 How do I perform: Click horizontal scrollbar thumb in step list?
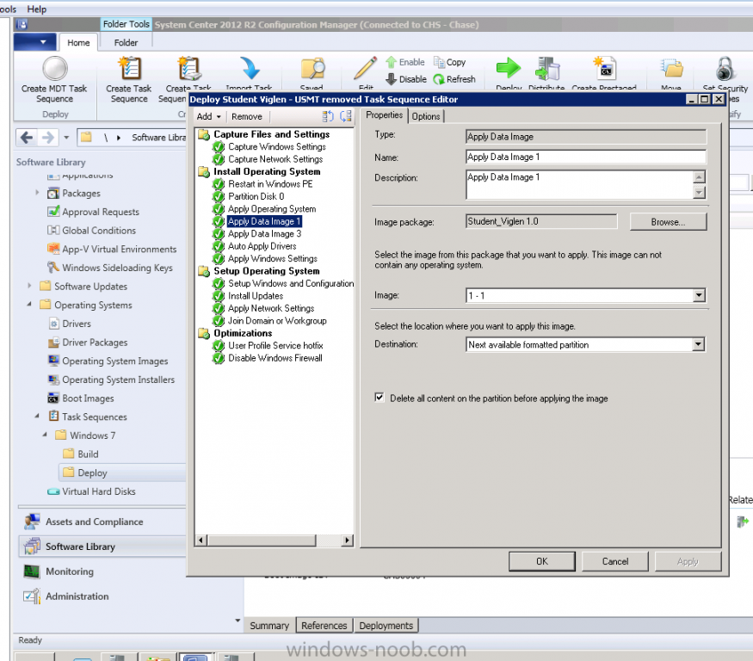(x=262, y=541)
